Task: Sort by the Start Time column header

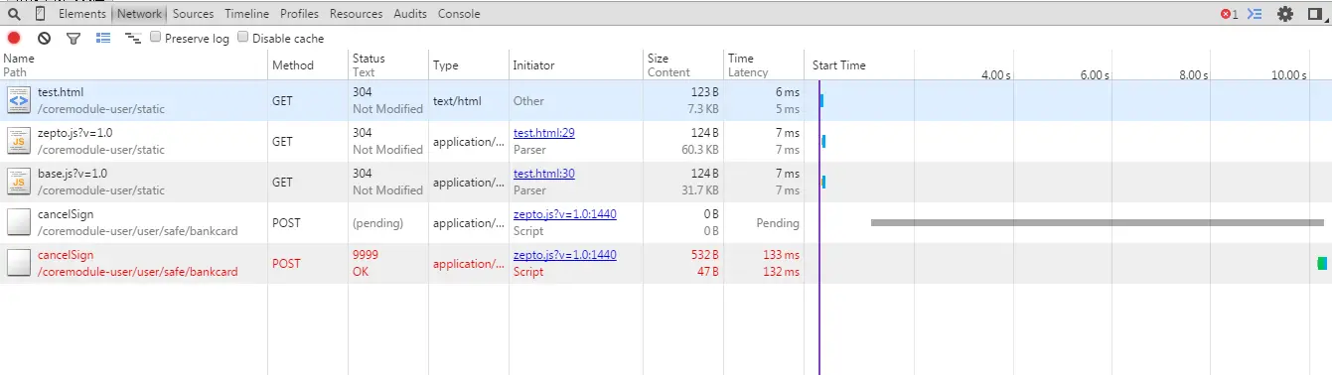Action: coord(839,65)
